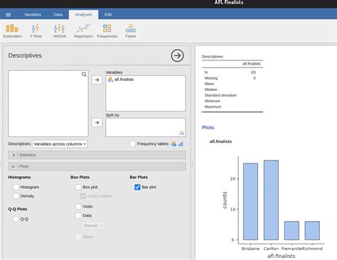The height and width of the screenshot is (260, 337).
Task: Click the Fremantle bar in the chart
Action: click(291, 231)
